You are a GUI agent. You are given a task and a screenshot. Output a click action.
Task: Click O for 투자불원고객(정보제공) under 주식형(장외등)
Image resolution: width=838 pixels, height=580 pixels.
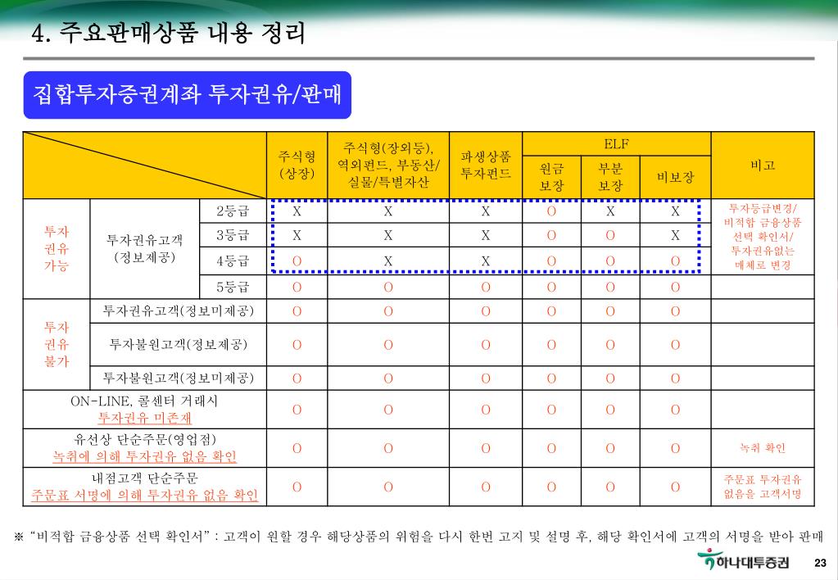click(388, 345)
